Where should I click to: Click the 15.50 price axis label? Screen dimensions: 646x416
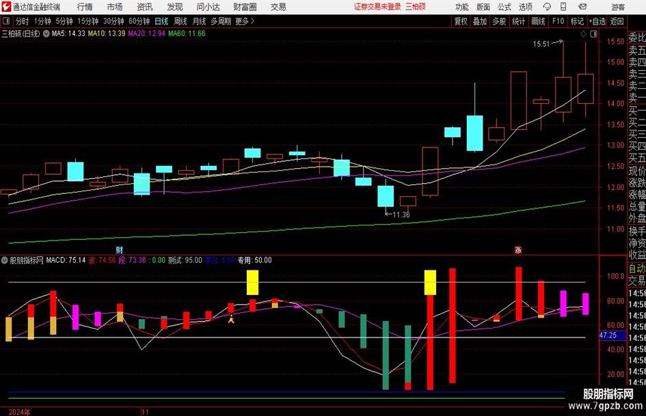615,41
